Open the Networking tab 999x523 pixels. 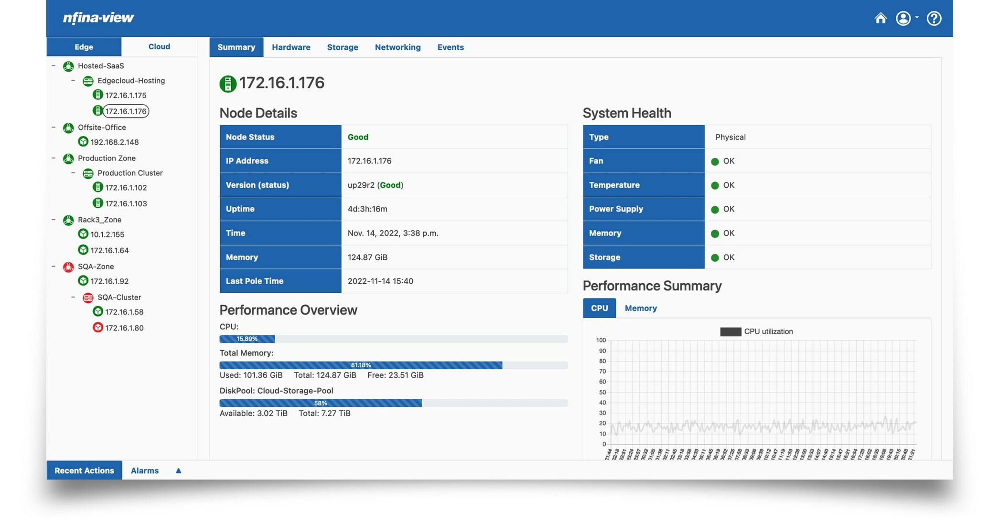click(x=397, y=47)
